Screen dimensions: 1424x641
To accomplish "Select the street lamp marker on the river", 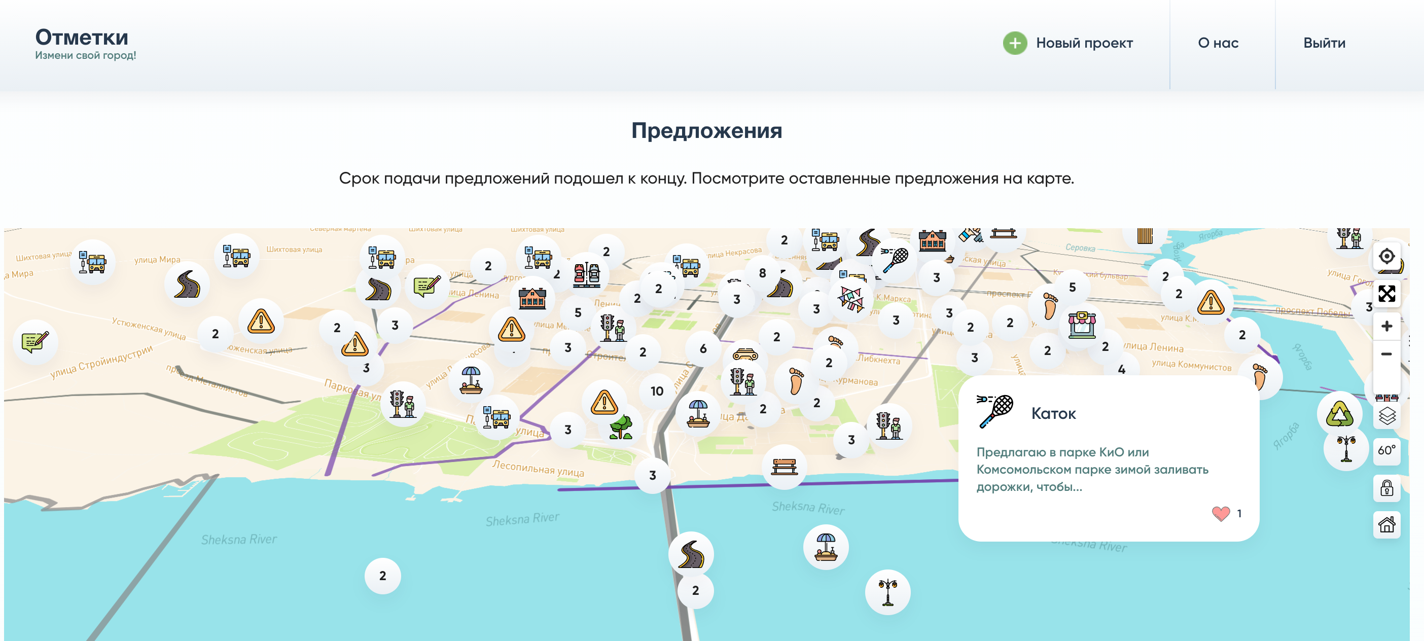I will coord(888,592).
